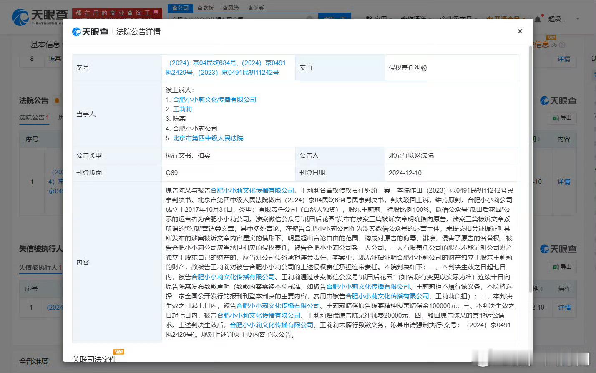Select the 查风险 search tab
Screen dimensions: 596x373
tap(231, 8)
